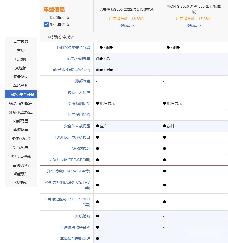
Task: Open 车道保持辅助系统 parameter link
Action: coord(75,238)
